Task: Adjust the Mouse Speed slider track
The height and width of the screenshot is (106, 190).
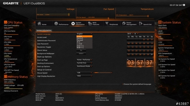Action: coord(103,73)
